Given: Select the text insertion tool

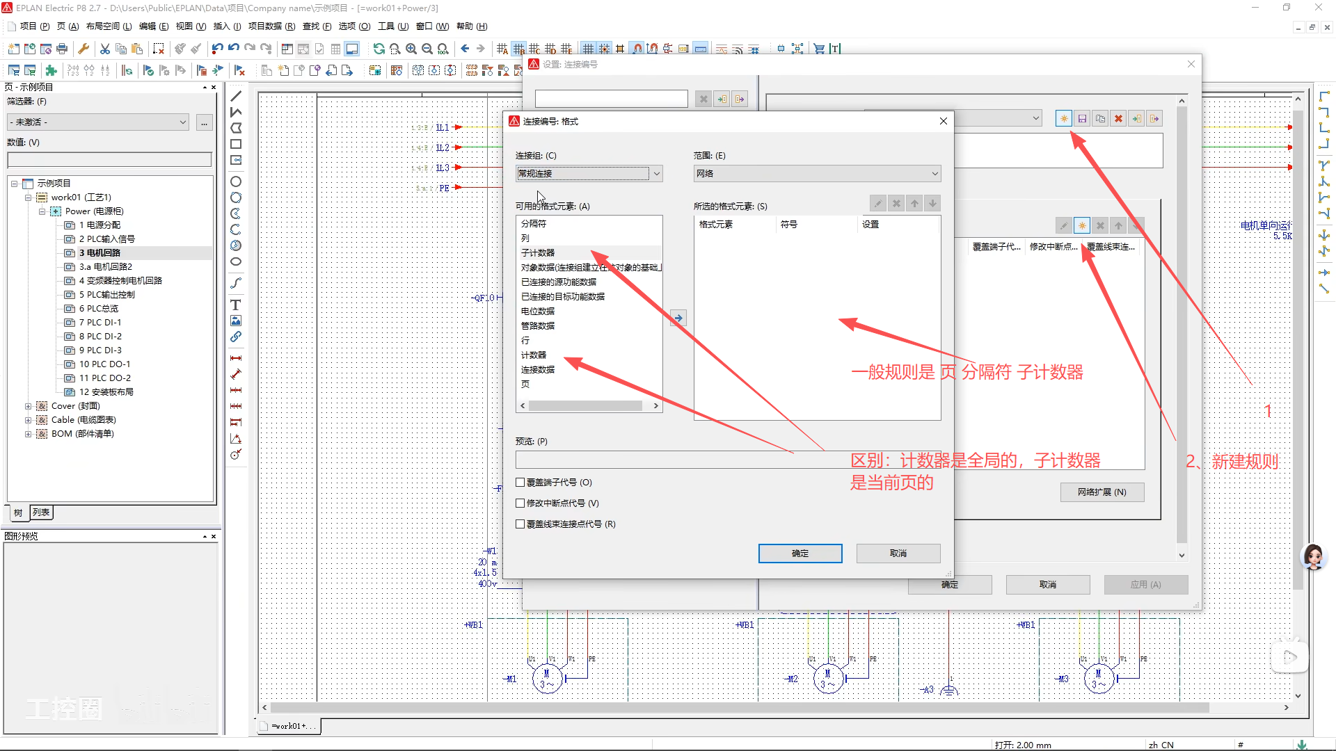Looking at the screenshot, I should [236, 305].
